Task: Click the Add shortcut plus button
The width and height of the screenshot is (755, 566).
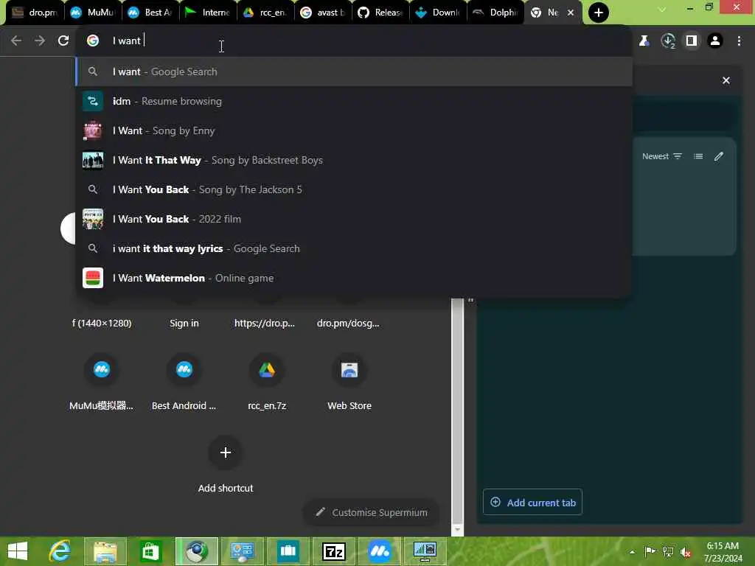Action: 226,453
